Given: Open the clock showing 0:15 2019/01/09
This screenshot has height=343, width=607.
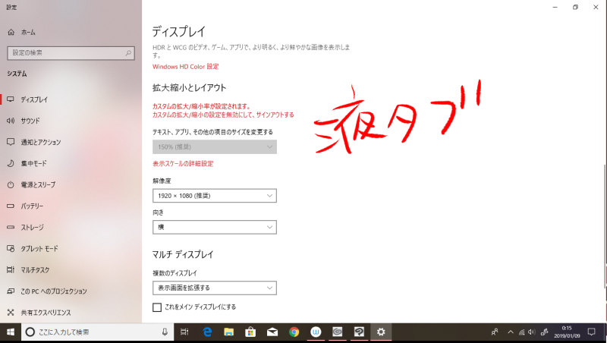Looking at the screenshot, I should tap(567, 332).
